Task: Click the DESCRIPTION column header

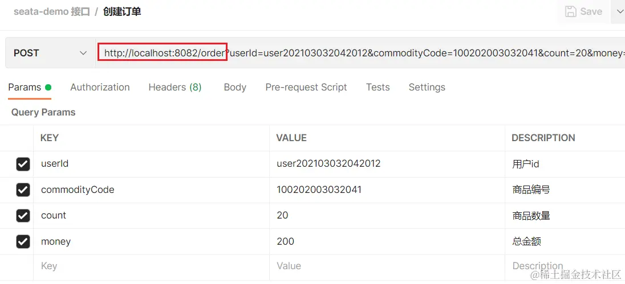Action: coord(543,138)
